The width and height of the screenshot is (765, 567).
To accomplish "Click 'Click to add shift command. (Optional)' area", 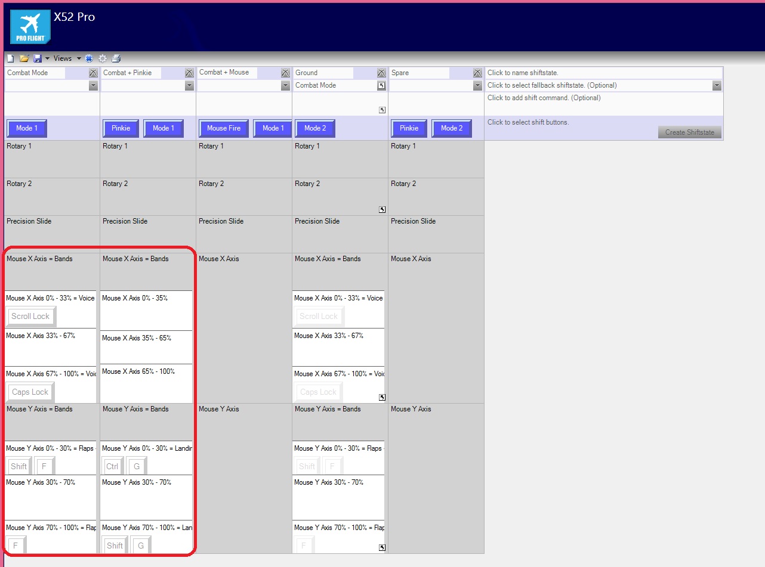I will pos(603,104).
